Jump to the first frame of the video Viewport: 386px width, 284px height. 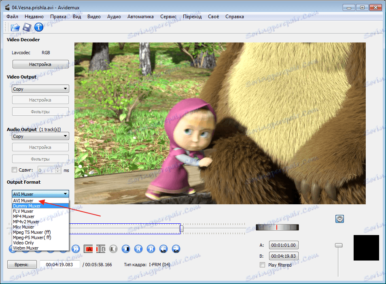(x=138, y=249)
